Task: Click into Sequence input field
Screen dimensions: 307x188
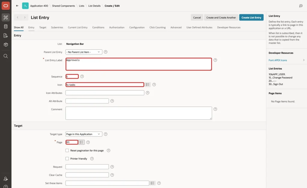Action: [72, 76]
